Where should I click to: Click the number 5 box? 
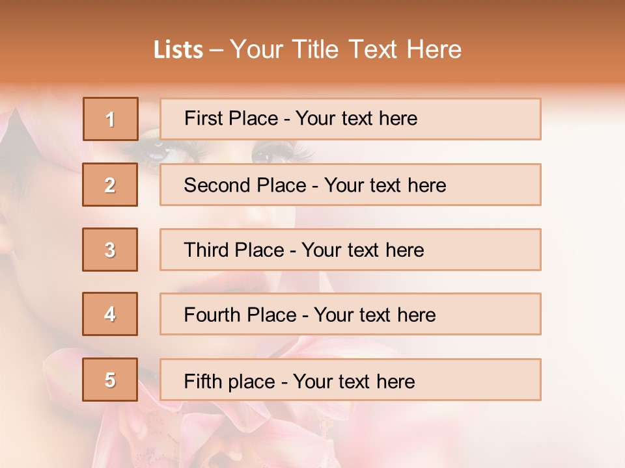point(110,380)
